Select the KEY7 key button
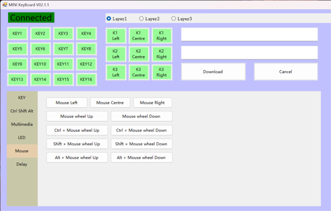The image size is (331, 211). coord(63,49)
